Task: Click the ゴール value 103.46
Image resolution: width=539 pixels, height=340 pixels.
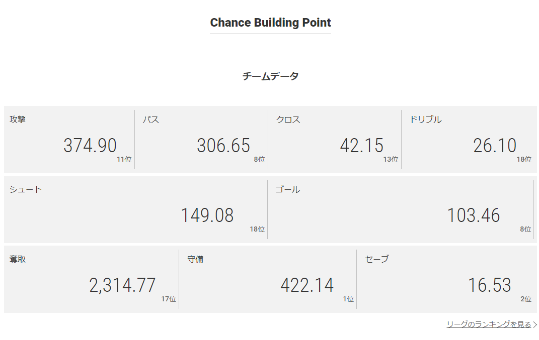Action: pos(474,215)
